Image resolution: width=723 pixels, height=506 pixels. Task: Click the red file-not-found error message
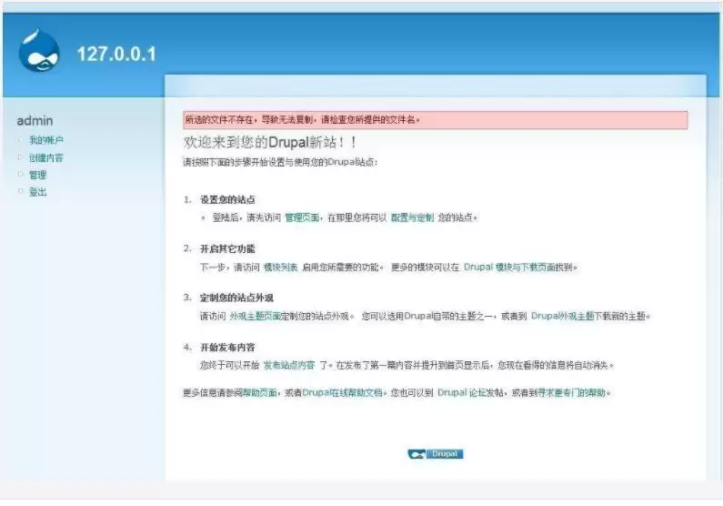[436, 120]
